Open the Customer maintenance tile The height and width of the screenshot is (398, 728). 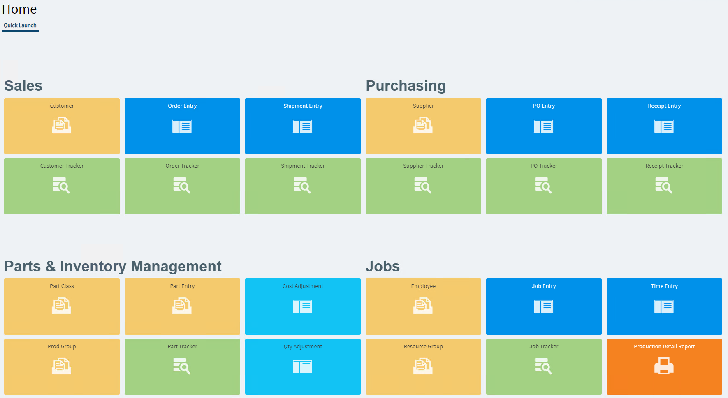click(x=62, y=126)
